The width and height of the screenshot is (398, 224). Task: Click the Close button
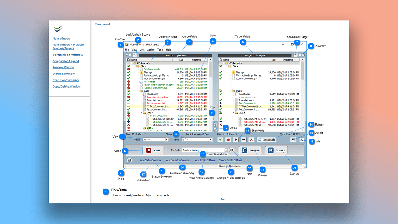click(x=153, y=150)
